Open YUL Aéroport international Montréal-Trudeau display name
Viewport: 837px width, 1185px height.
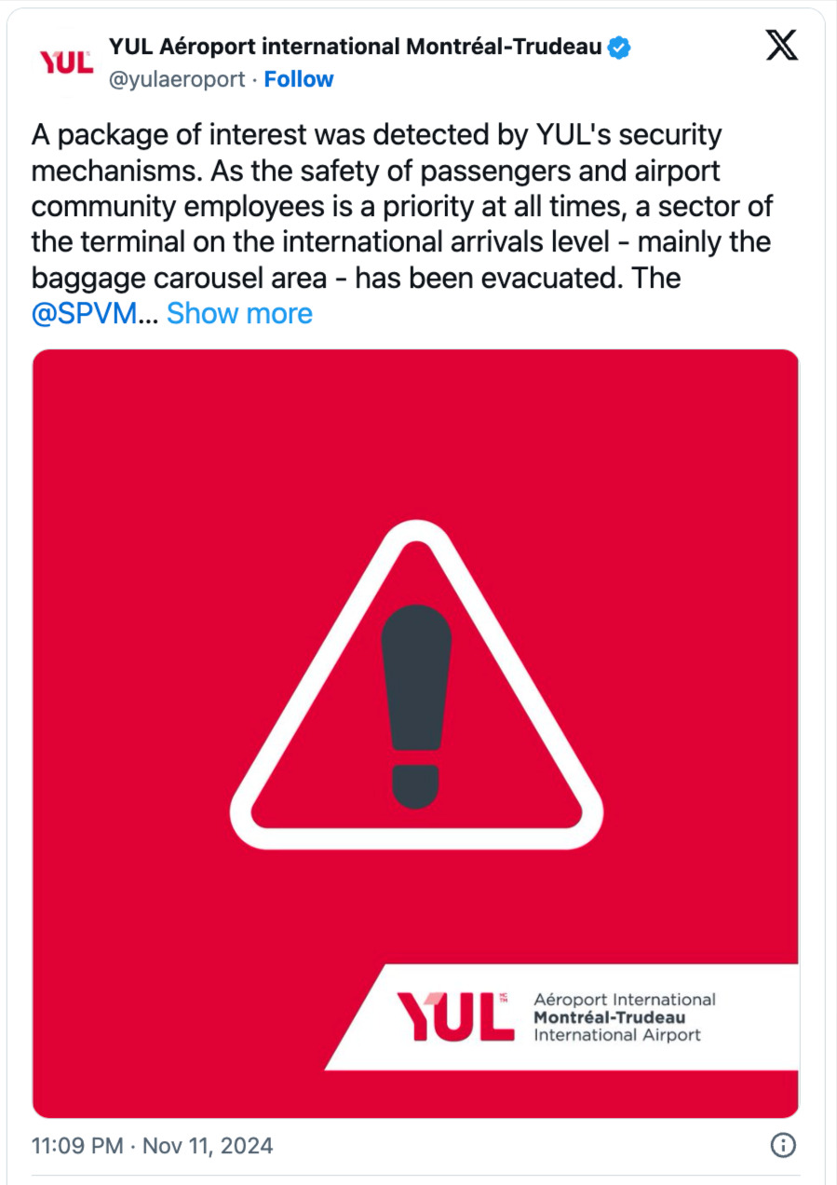355,47
